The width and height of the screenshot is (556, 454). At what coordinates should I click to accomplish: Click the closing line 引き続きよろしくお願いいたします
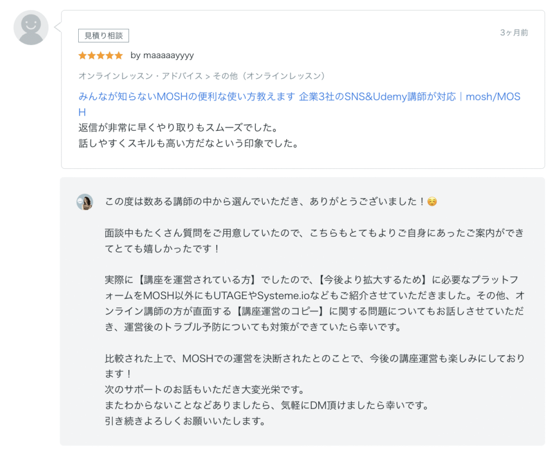click(x=185, y=421)
